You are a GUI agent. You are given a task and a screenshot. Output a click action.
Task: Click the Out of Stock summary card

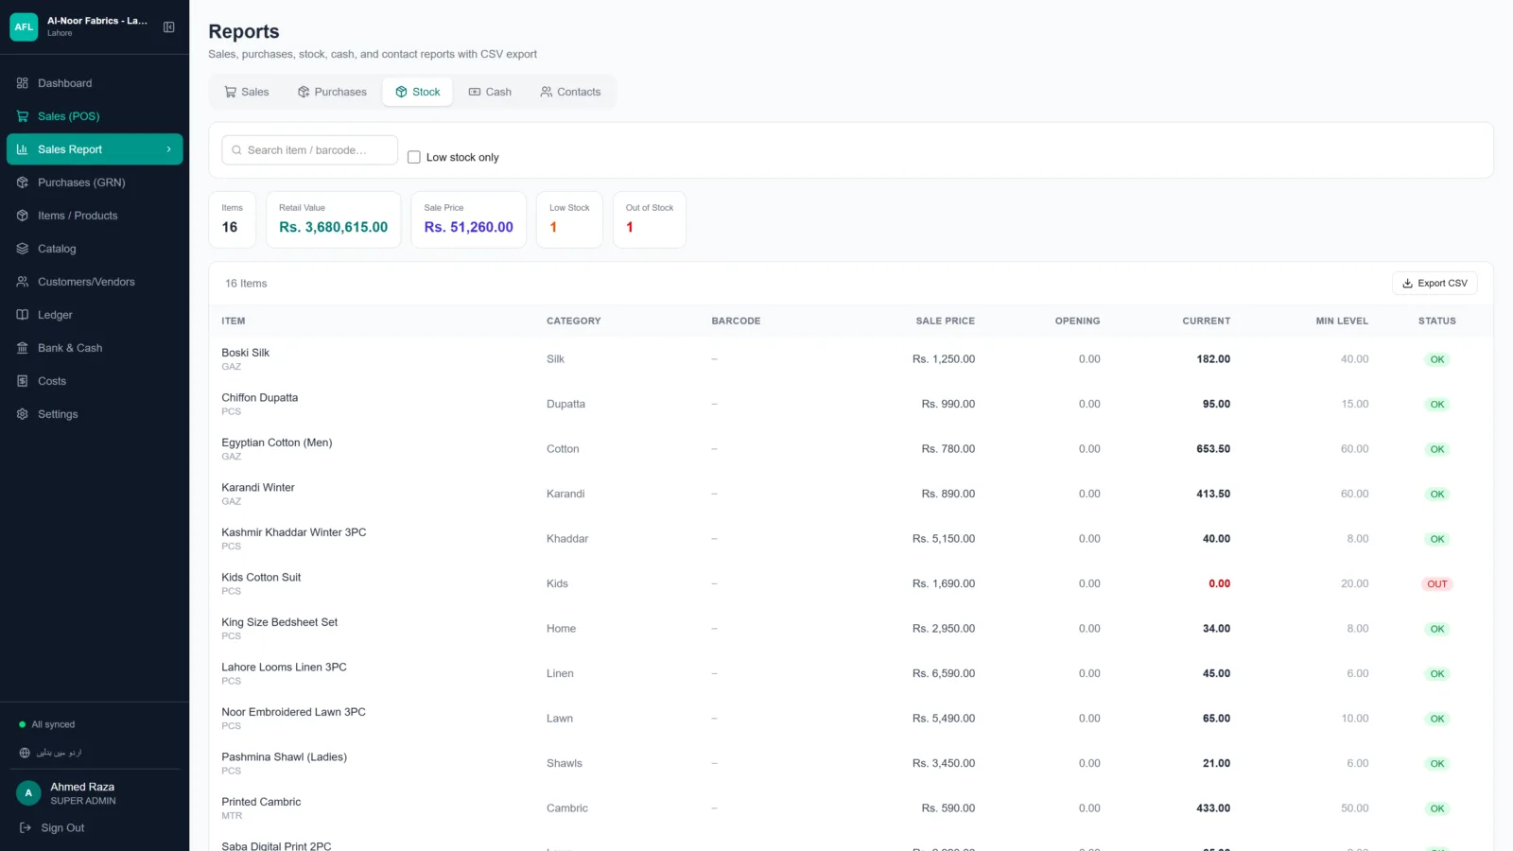tap(650, 219)
